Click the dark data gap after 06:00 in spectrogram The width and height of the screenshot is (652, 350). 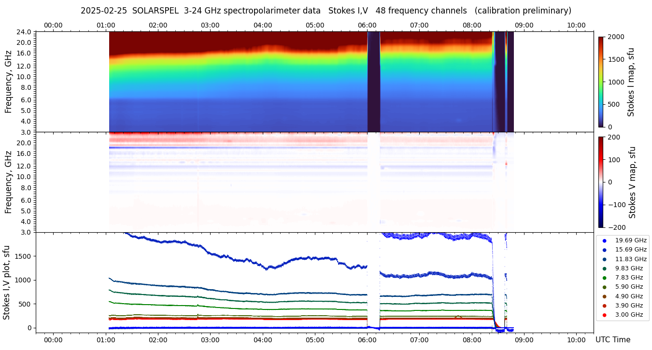(373, 82)
